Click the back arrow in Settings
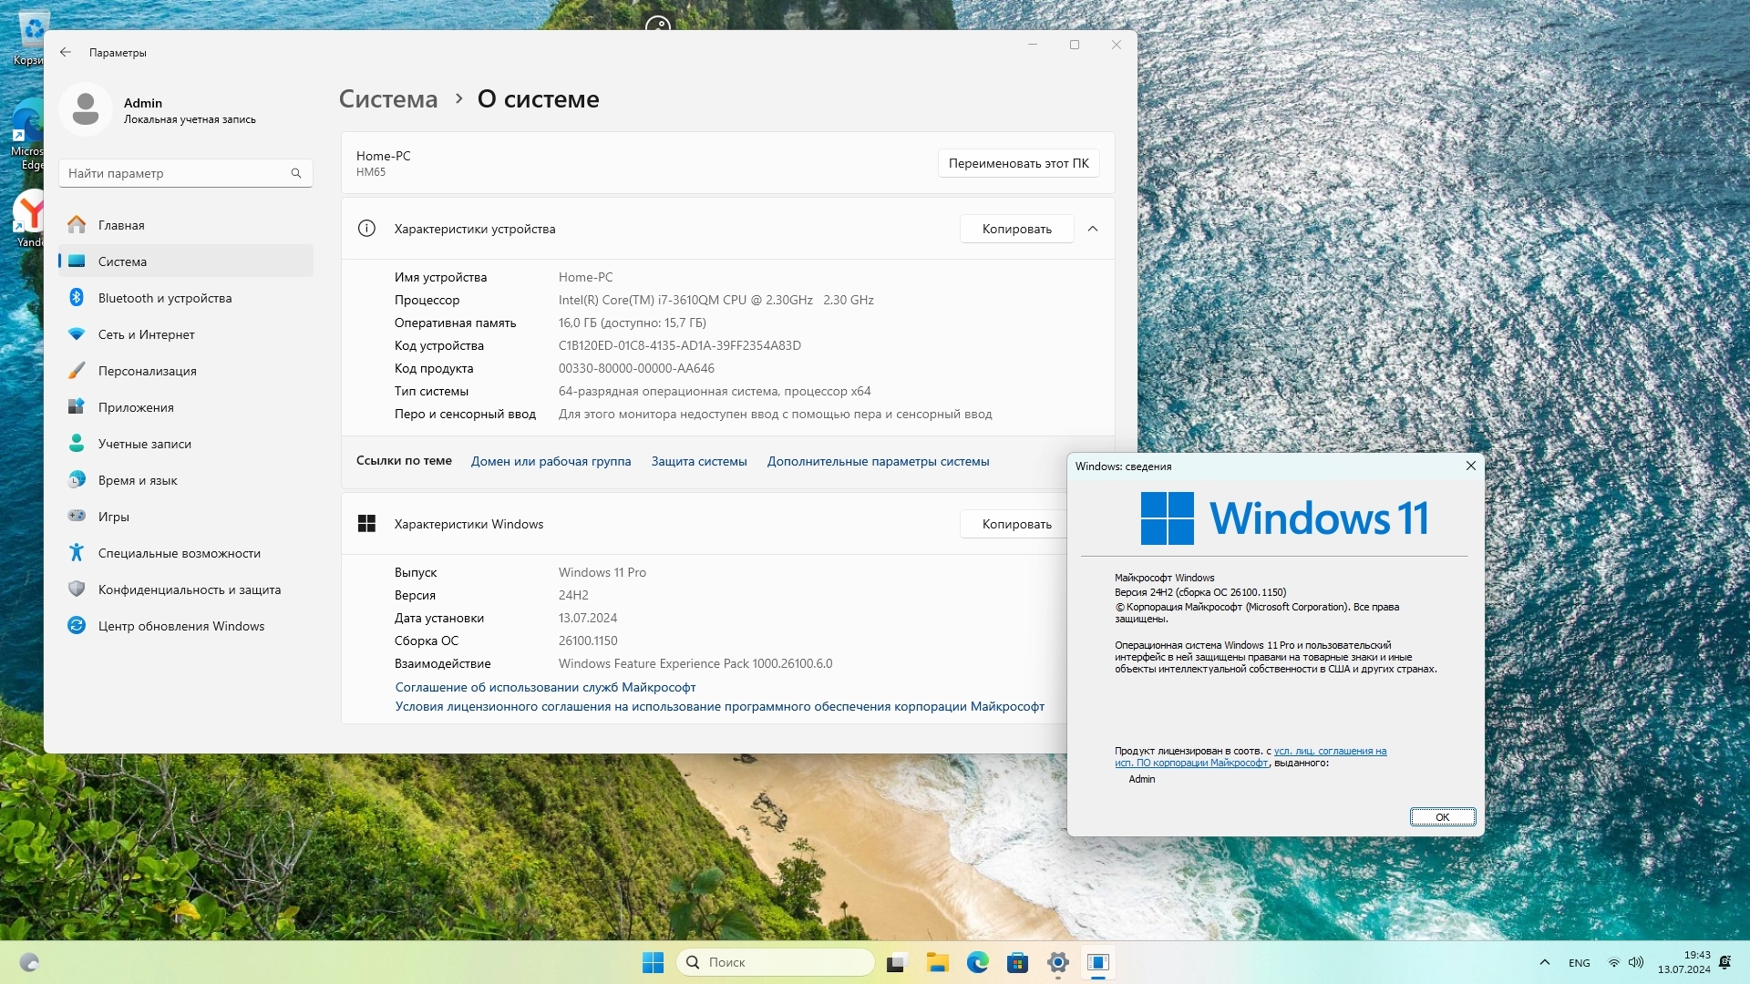Screen dimensions: 1750x984 [66, 52]
